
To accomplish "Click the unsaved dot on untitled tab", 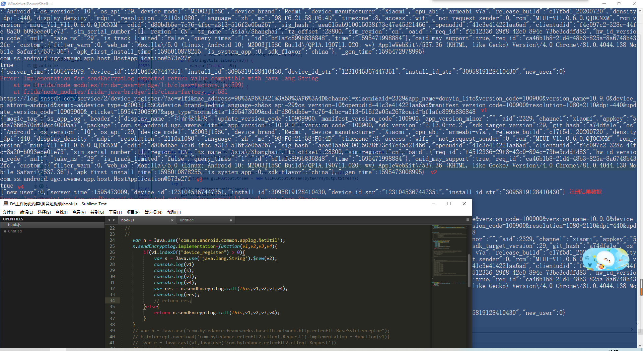I will tap(231, 220).
